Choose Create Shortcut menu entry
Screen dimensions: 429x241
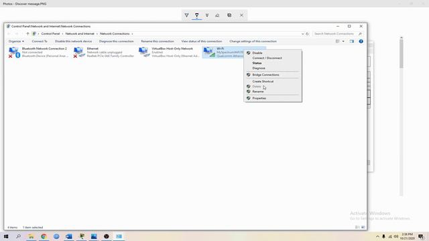(263, 82)
